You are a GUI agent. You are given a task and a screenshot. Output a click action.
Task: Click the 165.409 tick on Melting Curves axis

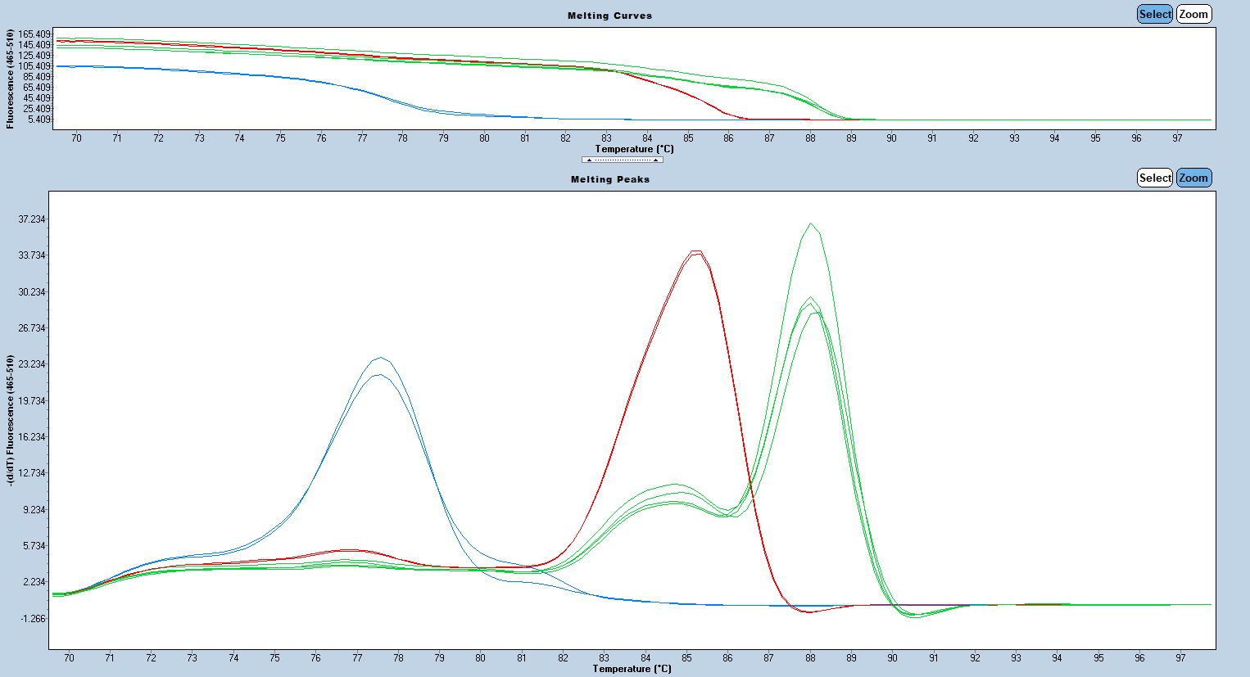point(34,34)
